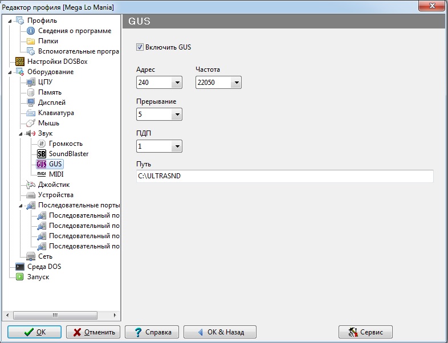448x343 pixels.
Task: Click the purple GUS tree icon
Action: pyautogui.click(x=42, y=164)
